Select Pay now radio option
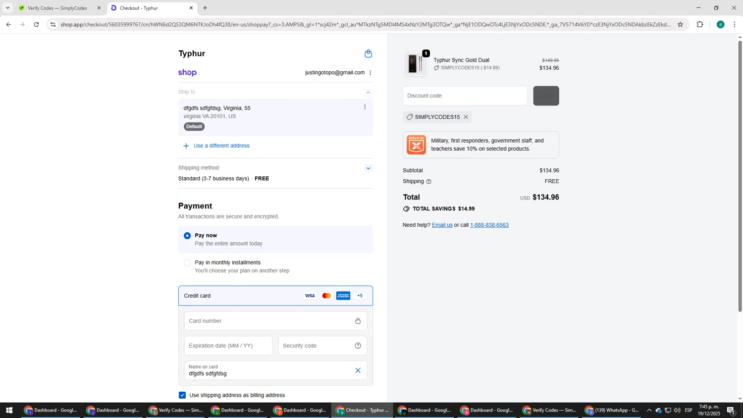Screen dimensions: 743x418 (x=187, y=236)
